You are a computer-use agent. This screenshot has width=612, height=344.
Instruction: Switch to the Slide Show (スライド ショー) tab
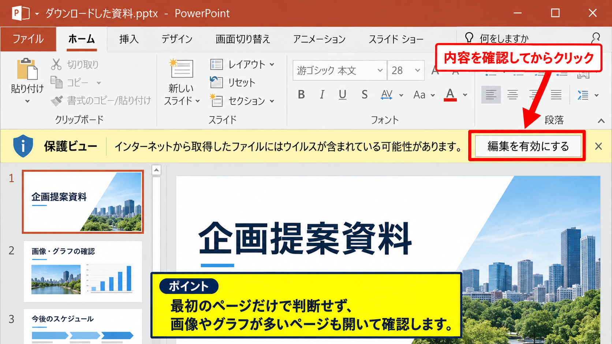click(396, 39)
